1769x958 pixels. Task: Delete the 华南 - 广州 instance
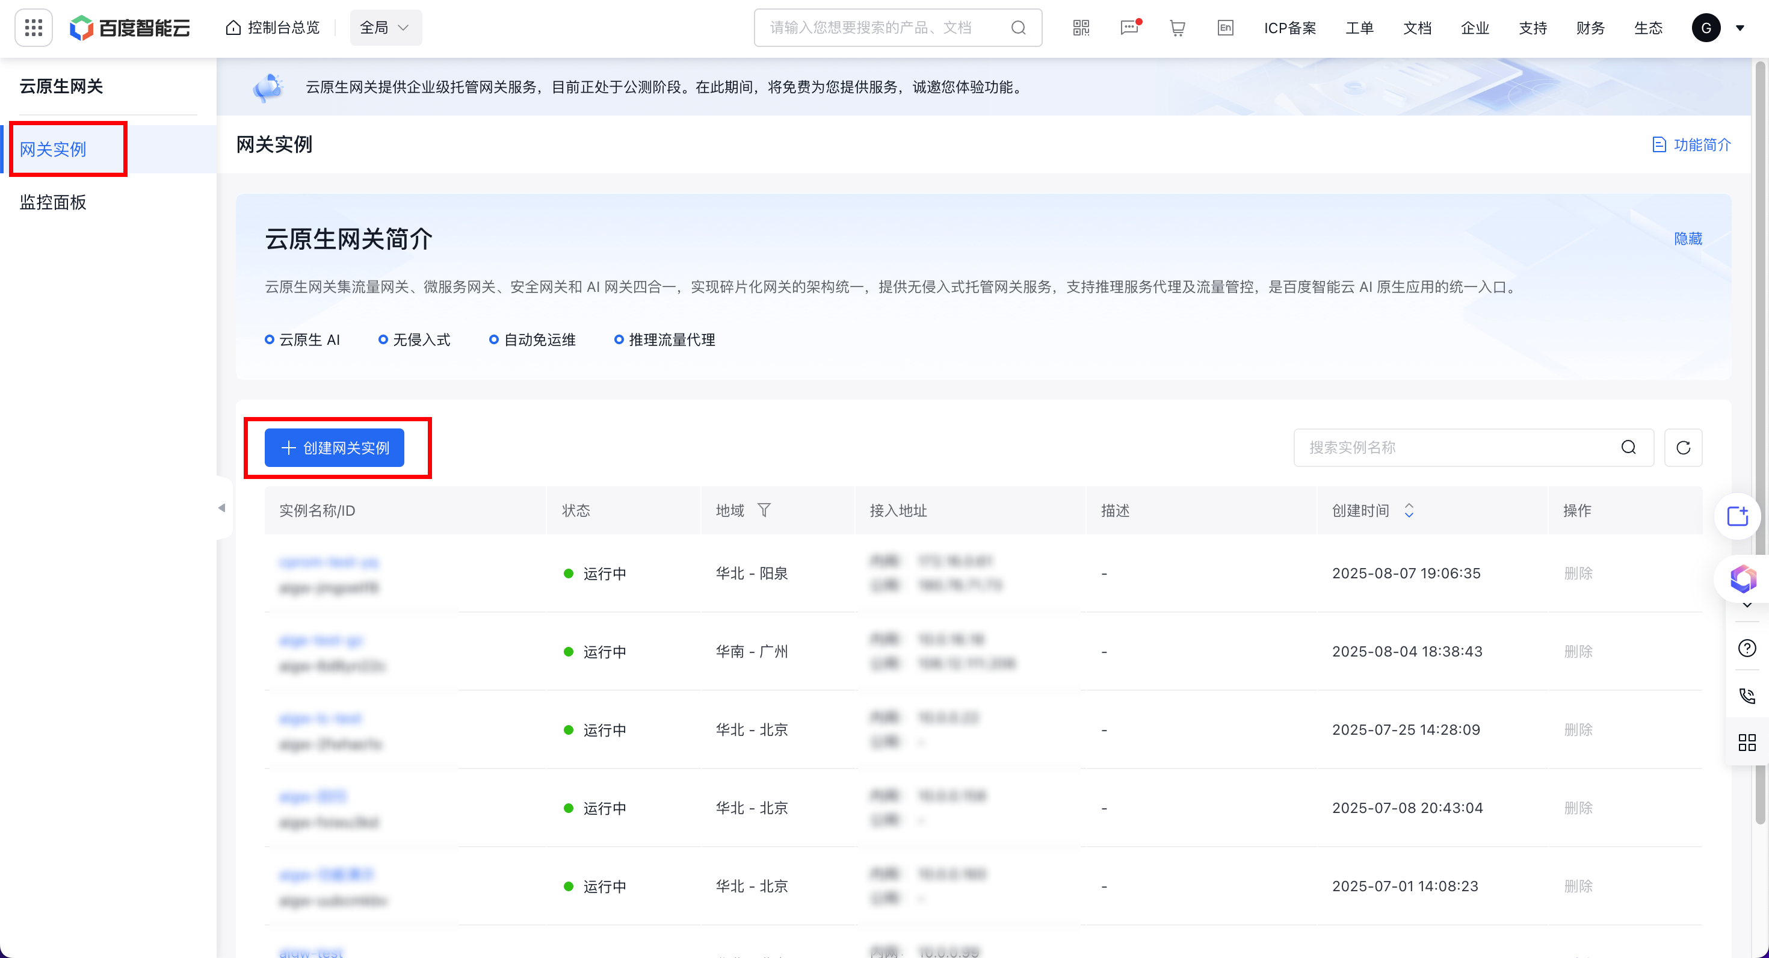[x=1578, y=651]
